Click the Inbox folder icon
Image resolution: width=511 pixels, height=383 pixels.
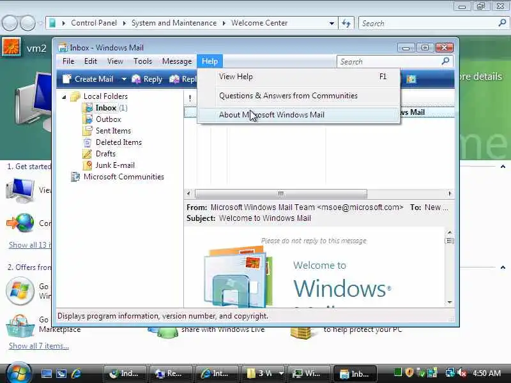(88, 108)
